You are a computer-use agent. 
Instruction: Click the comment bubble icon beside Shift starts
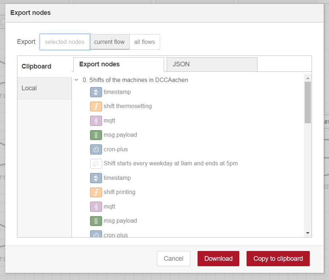(96, 164)
